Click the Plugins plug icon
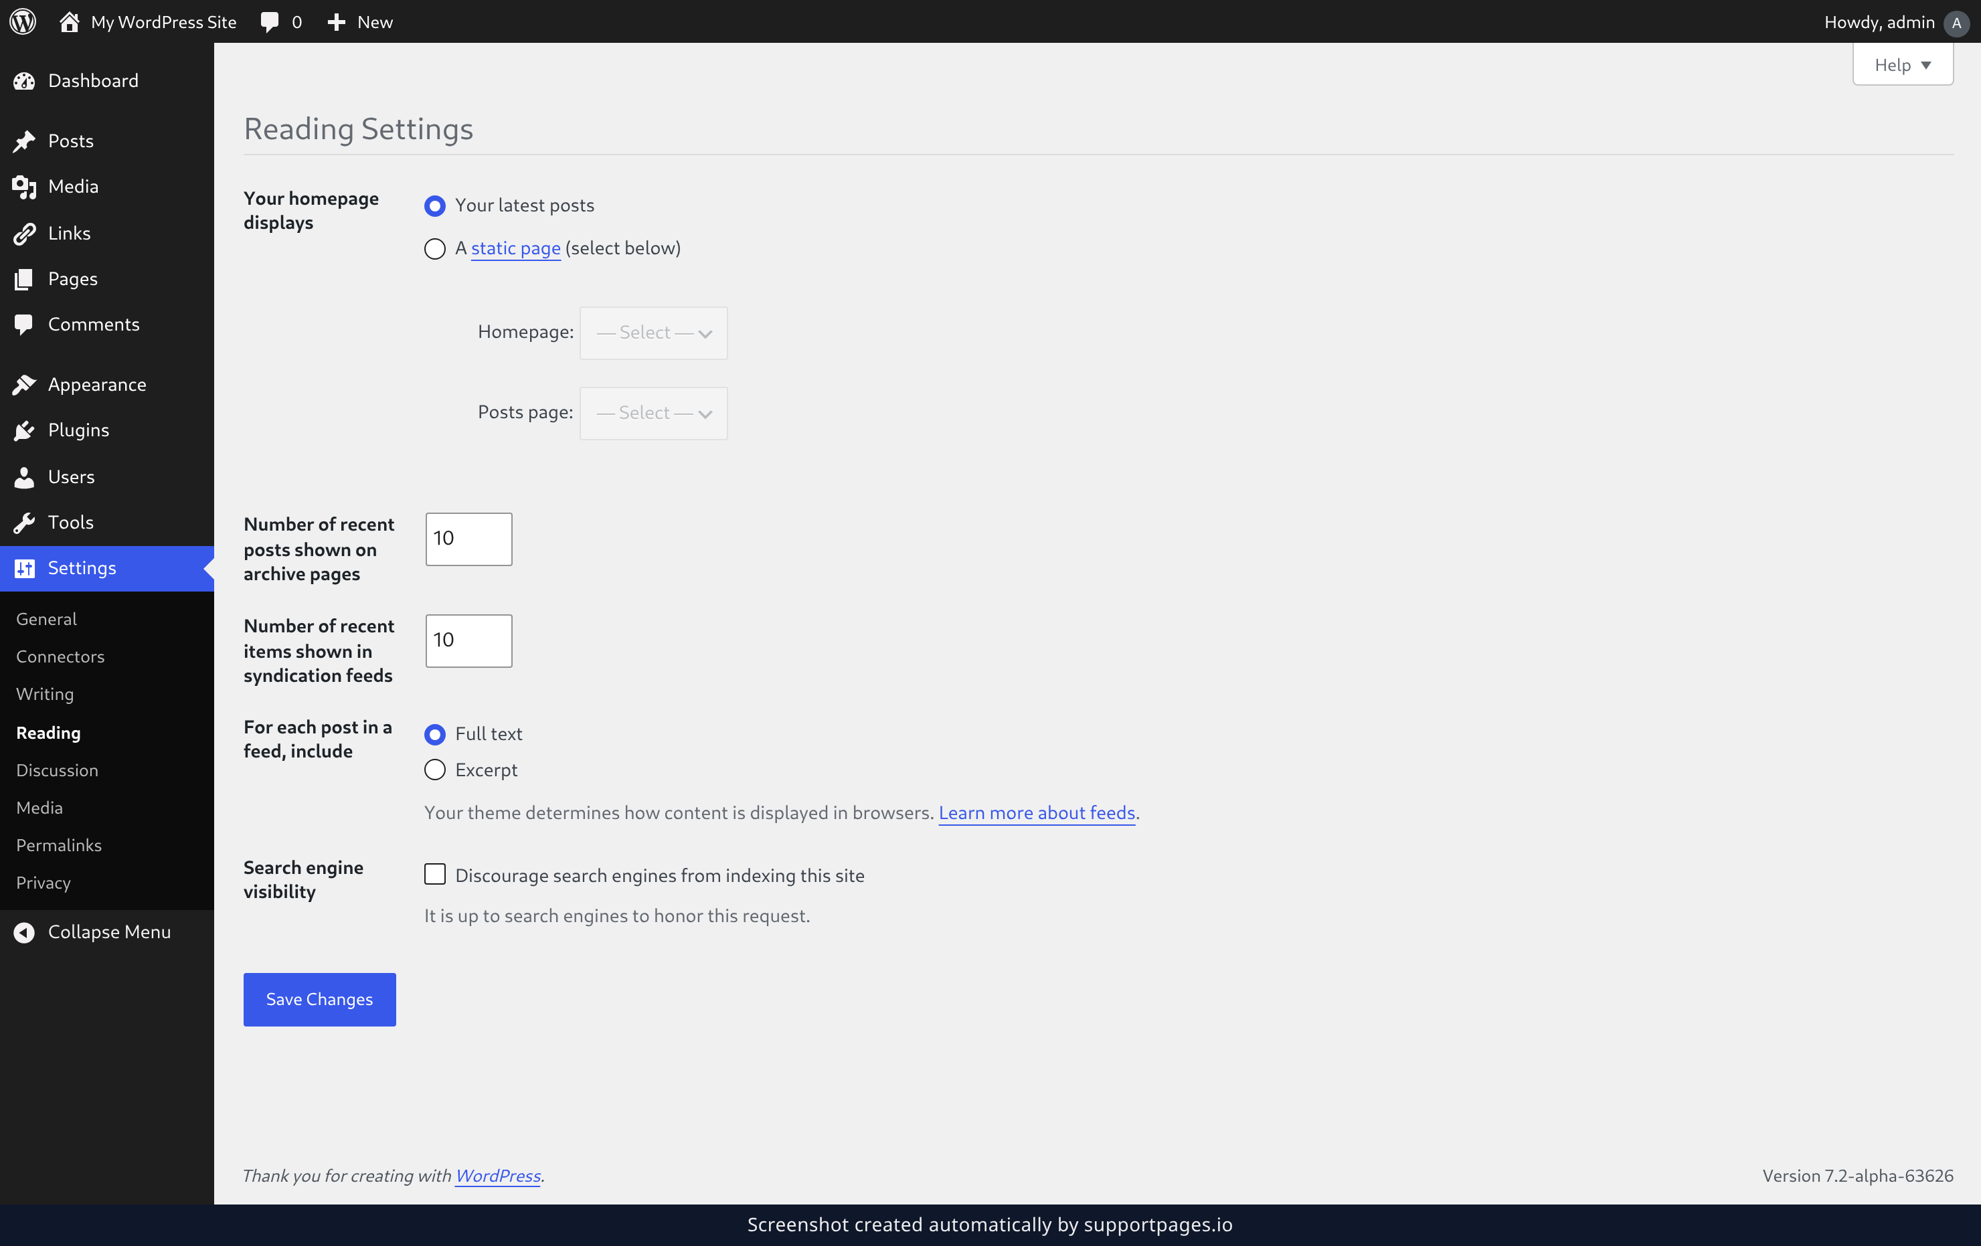The image size is (1981, 1246). (25, 430)
